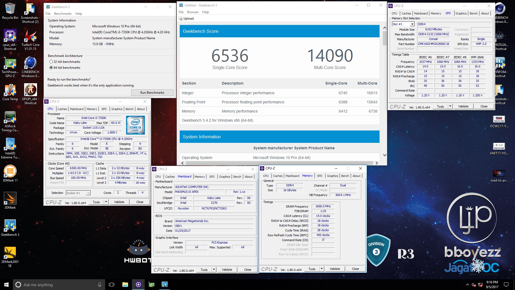Open Slot #1 memory slot dropdown
Image resolution: width=515 pixels, height=290 pixels.
click(x=403, y=24)
